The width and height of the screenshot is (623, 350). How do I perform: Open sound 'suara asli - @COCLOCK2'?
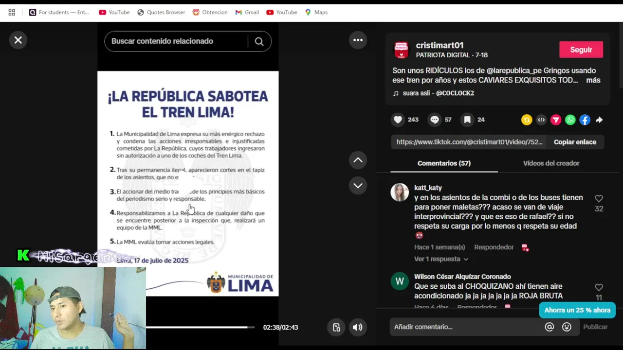point(433,93)
